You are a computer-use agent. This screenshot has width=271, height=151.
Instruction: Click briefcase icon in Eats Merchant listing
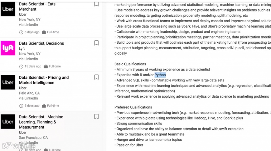point(44,32)
